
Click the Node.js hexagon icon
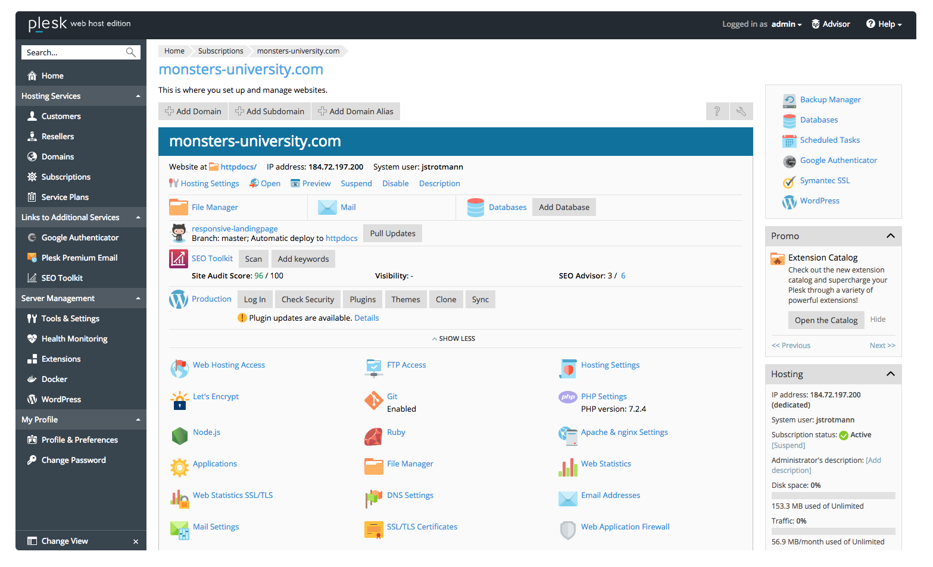click(179, 436)
